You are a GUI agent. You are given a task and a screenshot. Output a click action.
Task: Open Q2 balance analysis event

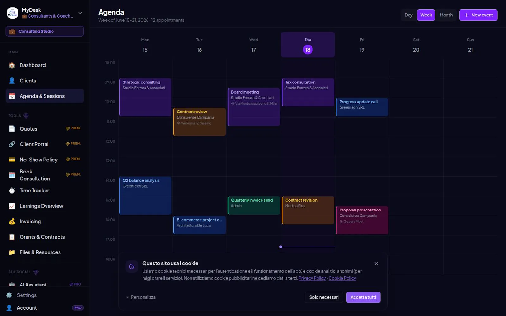[145, 196]
